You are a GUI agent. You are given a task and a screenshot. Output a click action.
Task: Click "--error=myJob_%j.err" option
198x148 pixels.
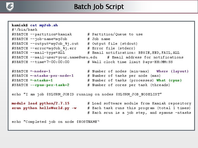coord(53,48)
